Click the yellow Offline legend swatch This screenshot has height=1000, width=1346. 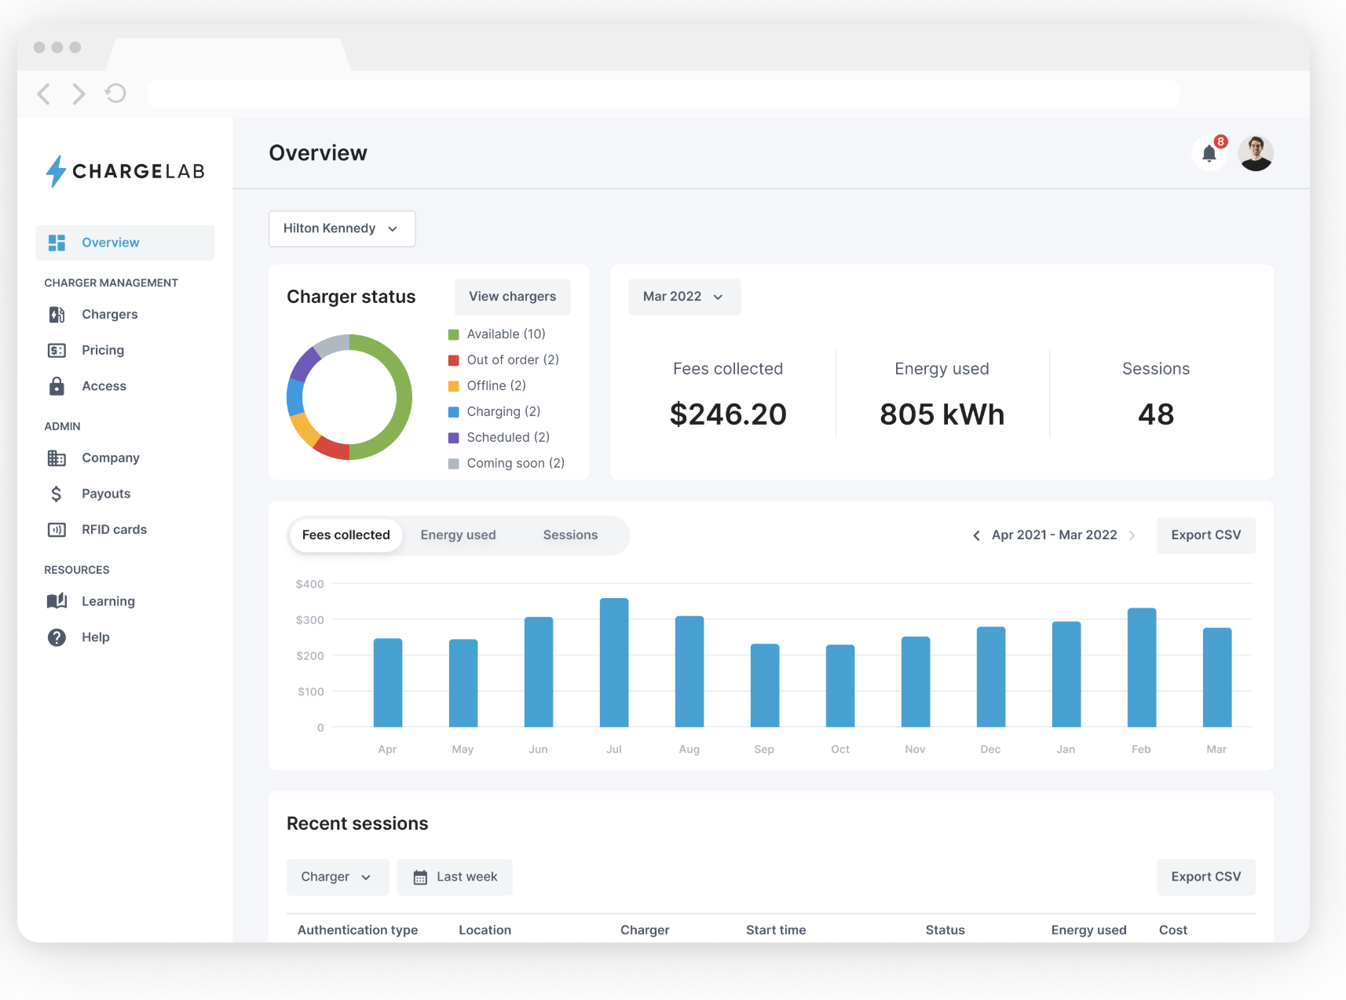click(x=453, y=386)
